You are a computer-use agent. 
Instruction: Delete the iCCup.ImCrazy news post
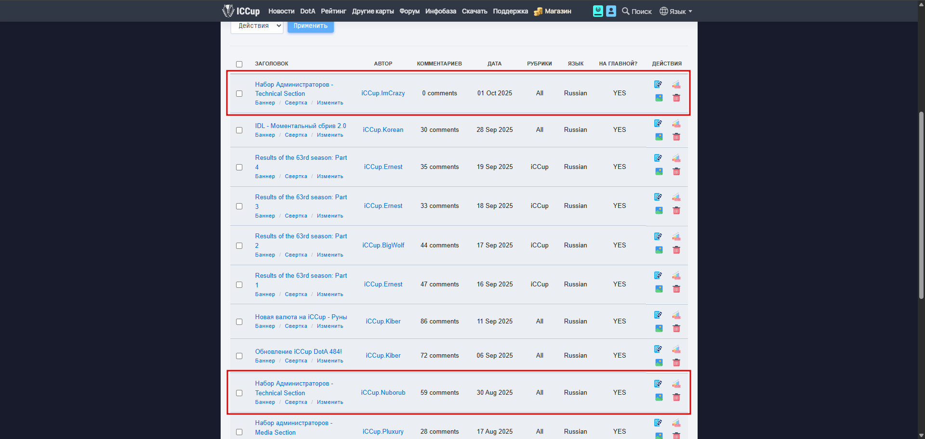click(676, 98)
